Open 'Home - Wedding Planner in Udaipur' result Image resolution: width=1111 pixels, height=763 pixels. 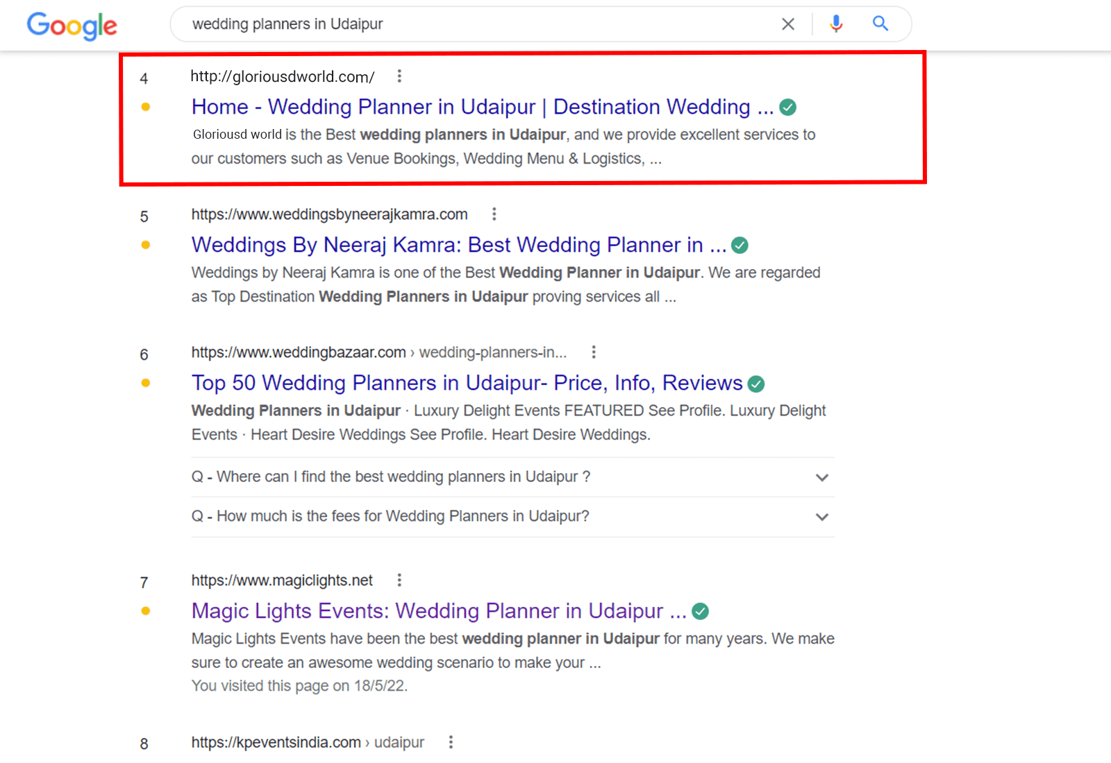tap(482, 107)
